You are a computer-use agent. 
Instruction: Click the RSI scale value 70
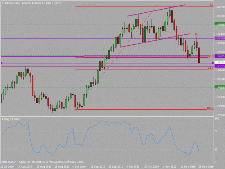pos(216,131)
